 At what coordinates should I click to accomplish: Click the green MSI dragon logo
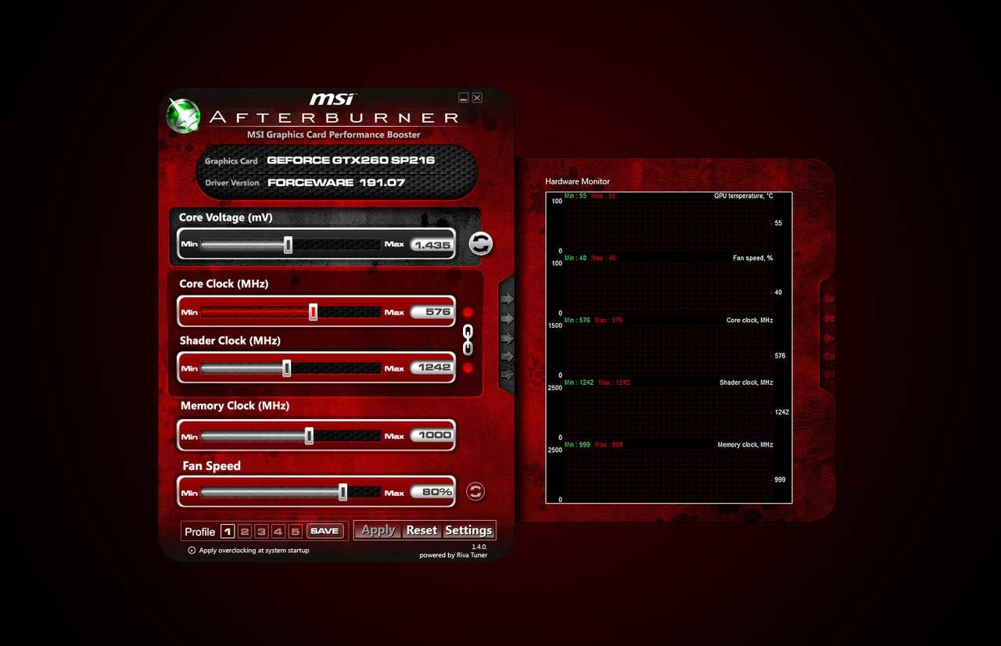point(184,116)
